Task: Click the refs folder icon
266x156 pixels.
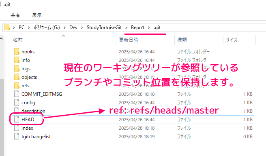Action: pyautogui.click(x=17, y=86)
